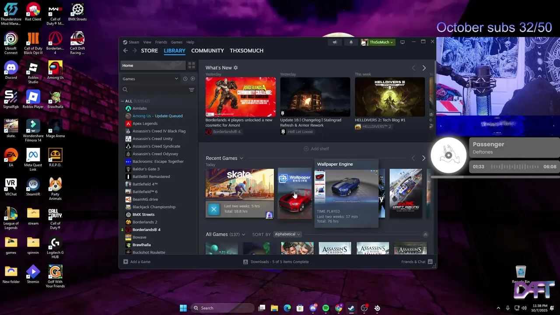Open THXSOMUCH profile tab
The width and height of the screenshot is (560, 315).
[x=246, y=51]
